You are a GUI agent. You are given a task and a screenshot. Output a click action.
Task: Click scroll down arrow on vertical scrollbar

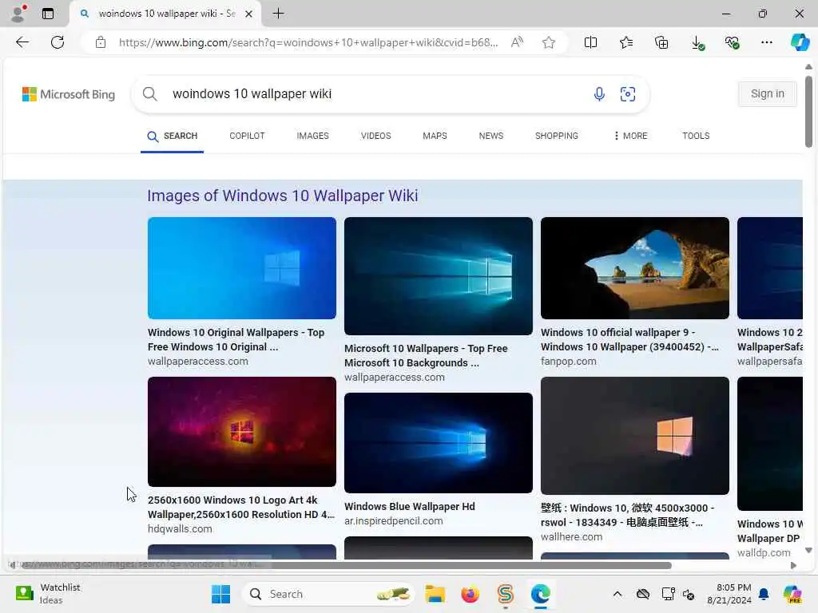808,551
